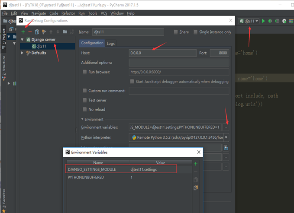Create new folder for configurations

click(x=65, y=32)
